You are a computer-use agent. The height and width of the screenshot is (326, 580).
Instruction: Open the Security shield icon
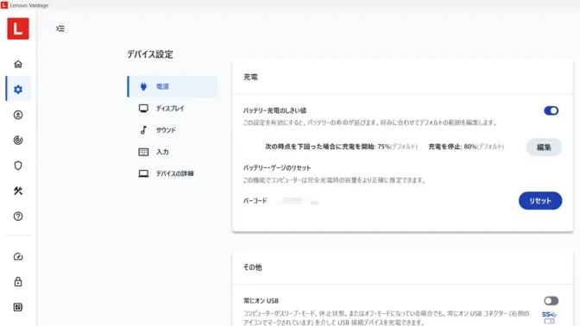[18, 166]
